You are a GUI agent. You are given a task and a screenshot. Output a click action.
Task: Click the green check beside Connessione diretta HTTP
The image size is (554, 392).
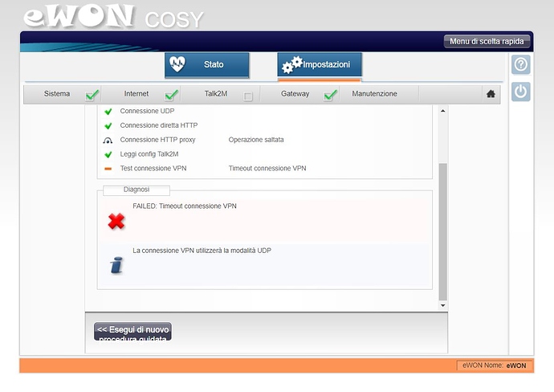click(108, 126)
